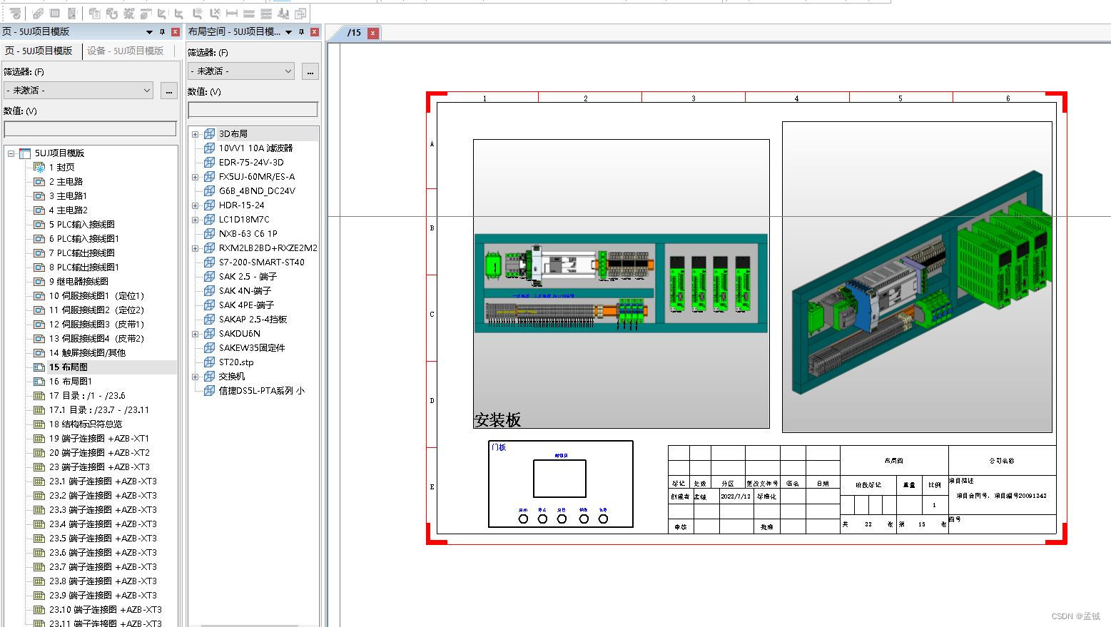Click the cover page icon beside 1 封页
The image size is (1111, 627).
(x=39, y=167)
